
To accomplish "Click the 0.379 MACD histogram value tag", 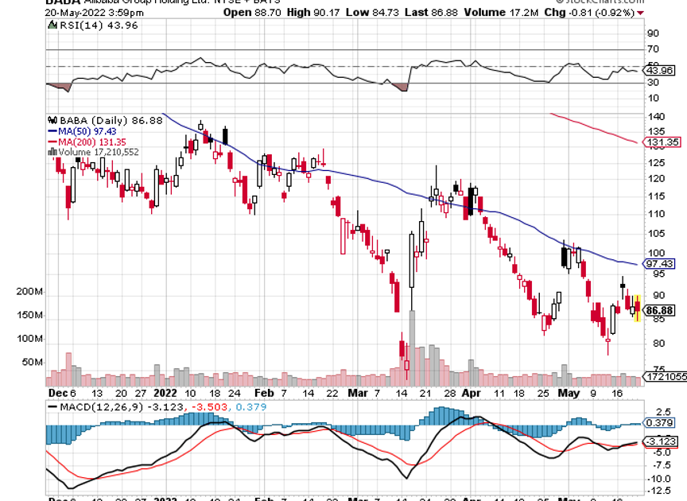I will [662, 423].
